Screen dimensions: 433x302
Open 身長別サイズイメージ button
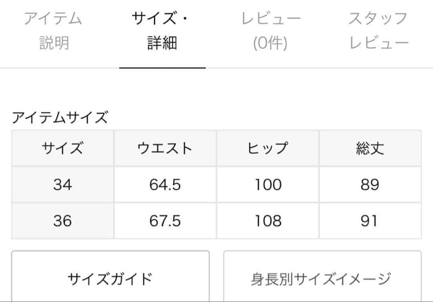pos(322,278)
